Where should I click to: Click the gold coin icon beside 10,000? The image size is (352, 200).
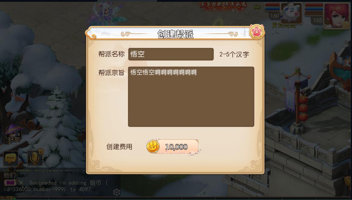[153, 146]
